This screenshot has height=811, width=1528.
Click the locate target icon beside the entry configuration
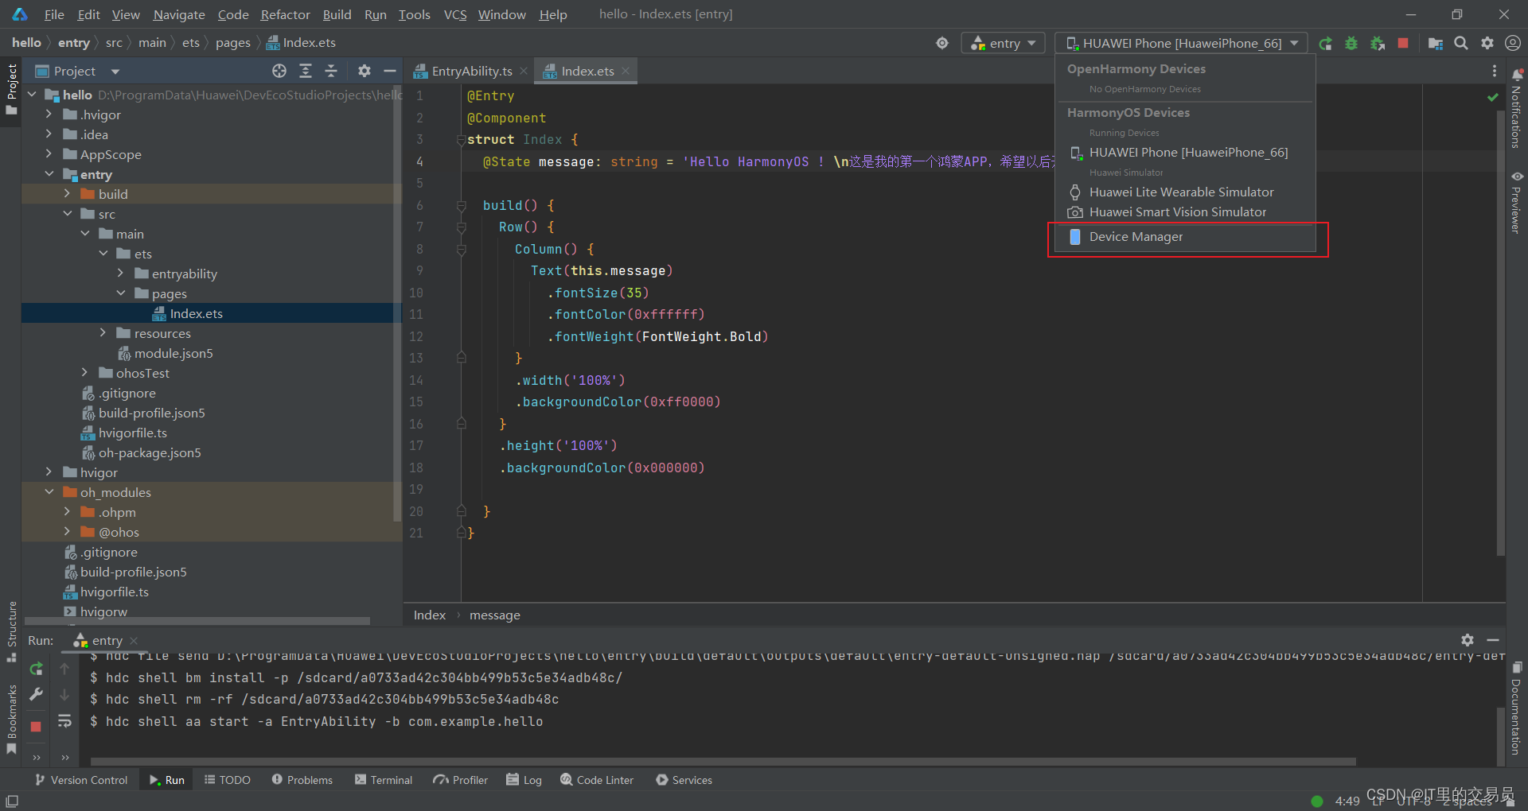[942, 43]
